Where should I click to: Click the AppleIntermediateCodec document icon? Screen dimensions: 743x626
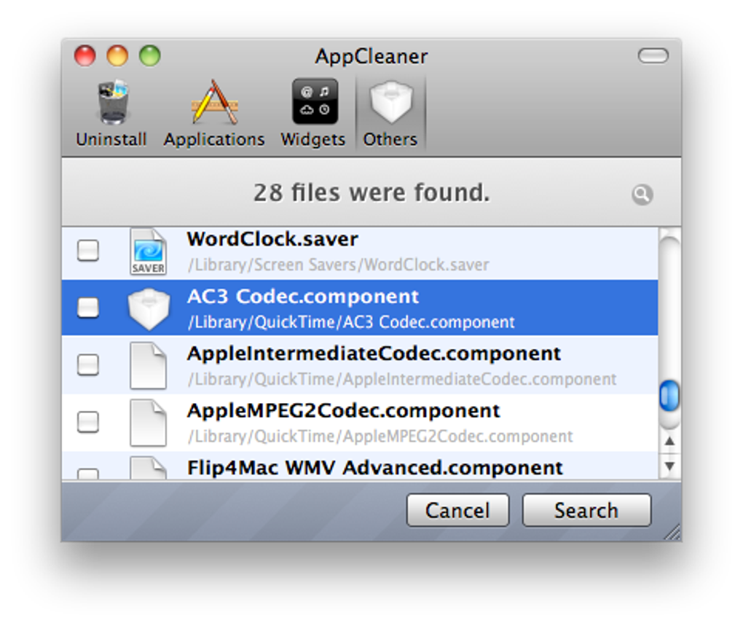[x=148, y=365]
